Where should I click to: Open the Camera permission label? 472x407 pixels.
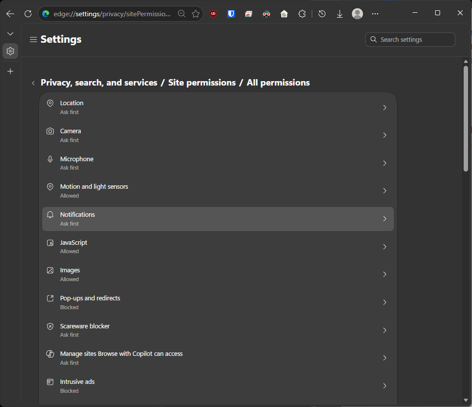point(70,131)
